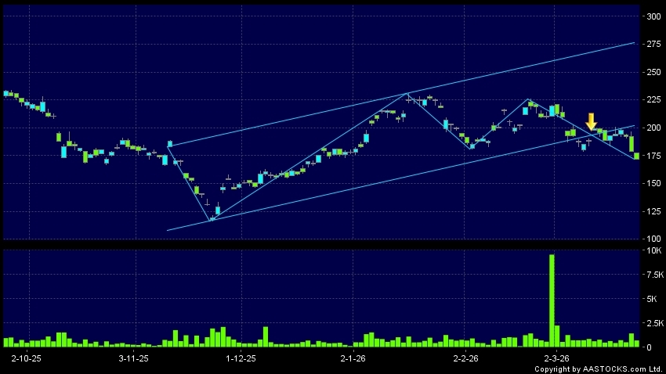Select the 7.5K volume axis label
Image resolution: width=666 pixels, height=374 pixels.
tap(652, 275)
